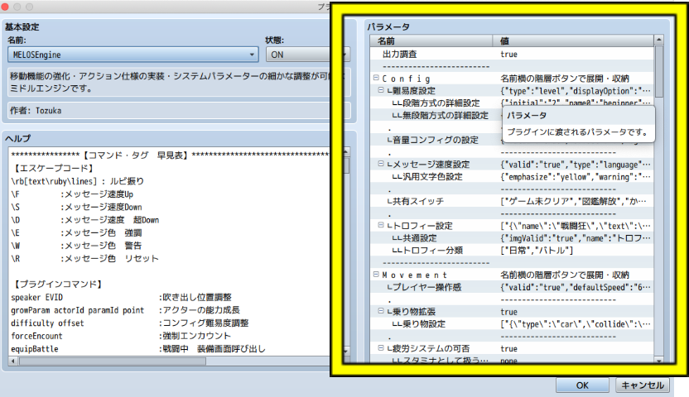Collapse the Movement parameter group
This screenshot has height=397, width=689.
tap(375, 275)
